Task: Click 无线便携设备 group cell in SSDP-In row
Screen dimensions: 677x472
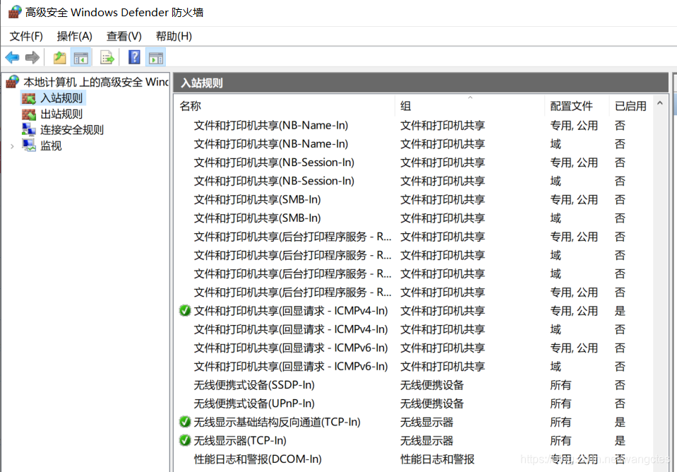Action: 432,384
